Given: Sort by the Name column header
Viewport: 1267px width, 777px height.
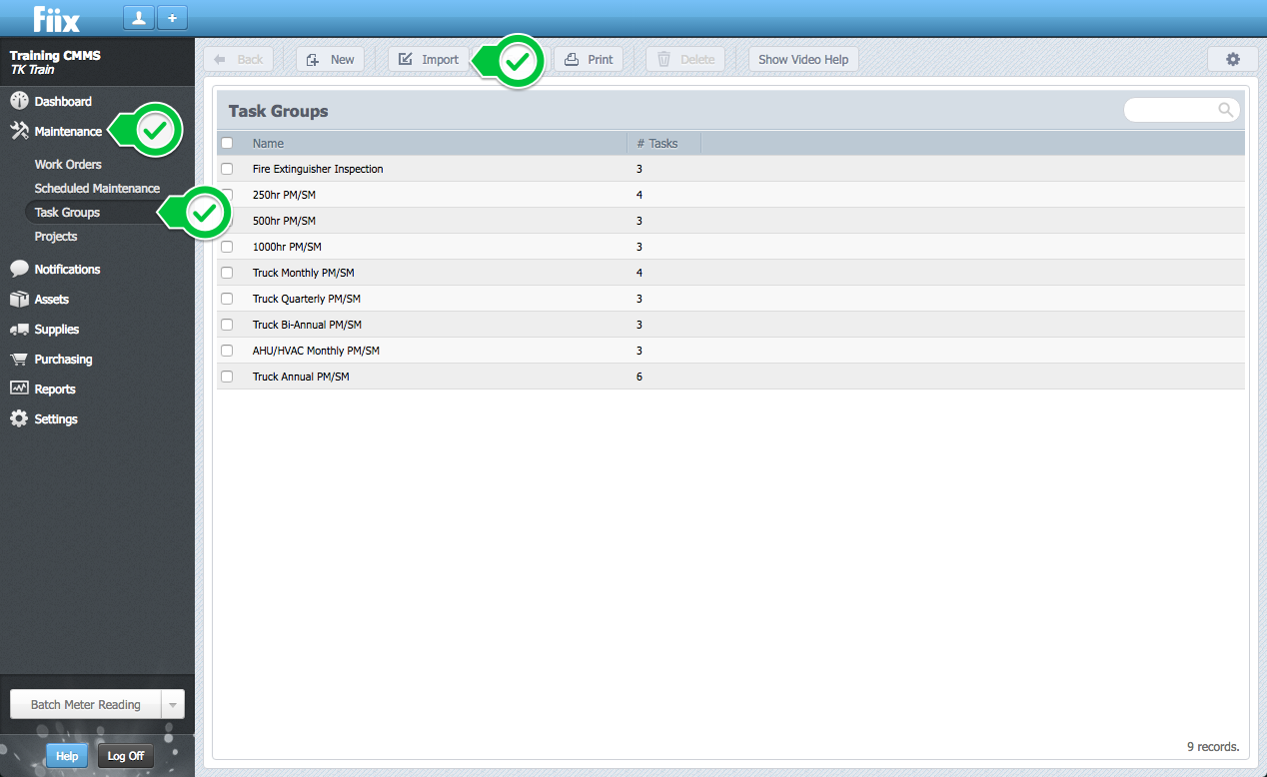Looking at the screenshot, I should [268, 143].
